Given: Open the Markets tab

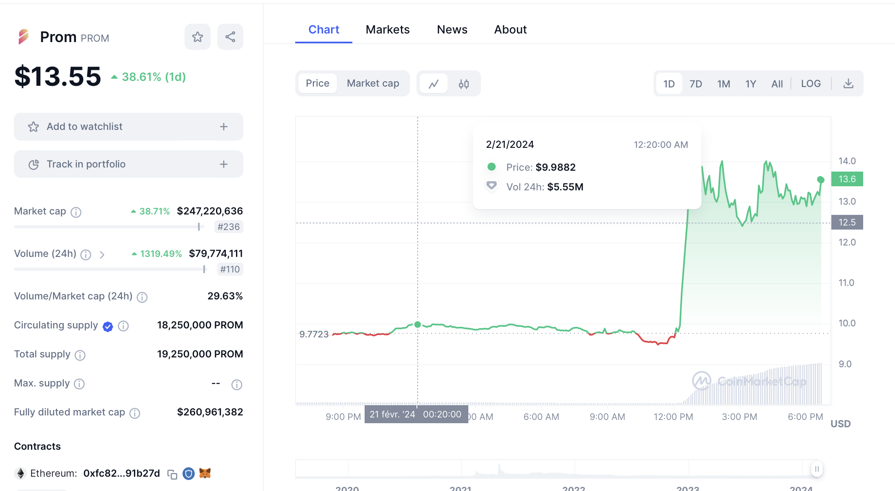Looking at the screenshot, I should (387, 29).
